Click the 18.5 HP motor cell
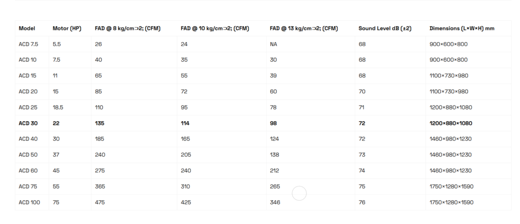Screen dimensions: 520x224 click(58, 107)
